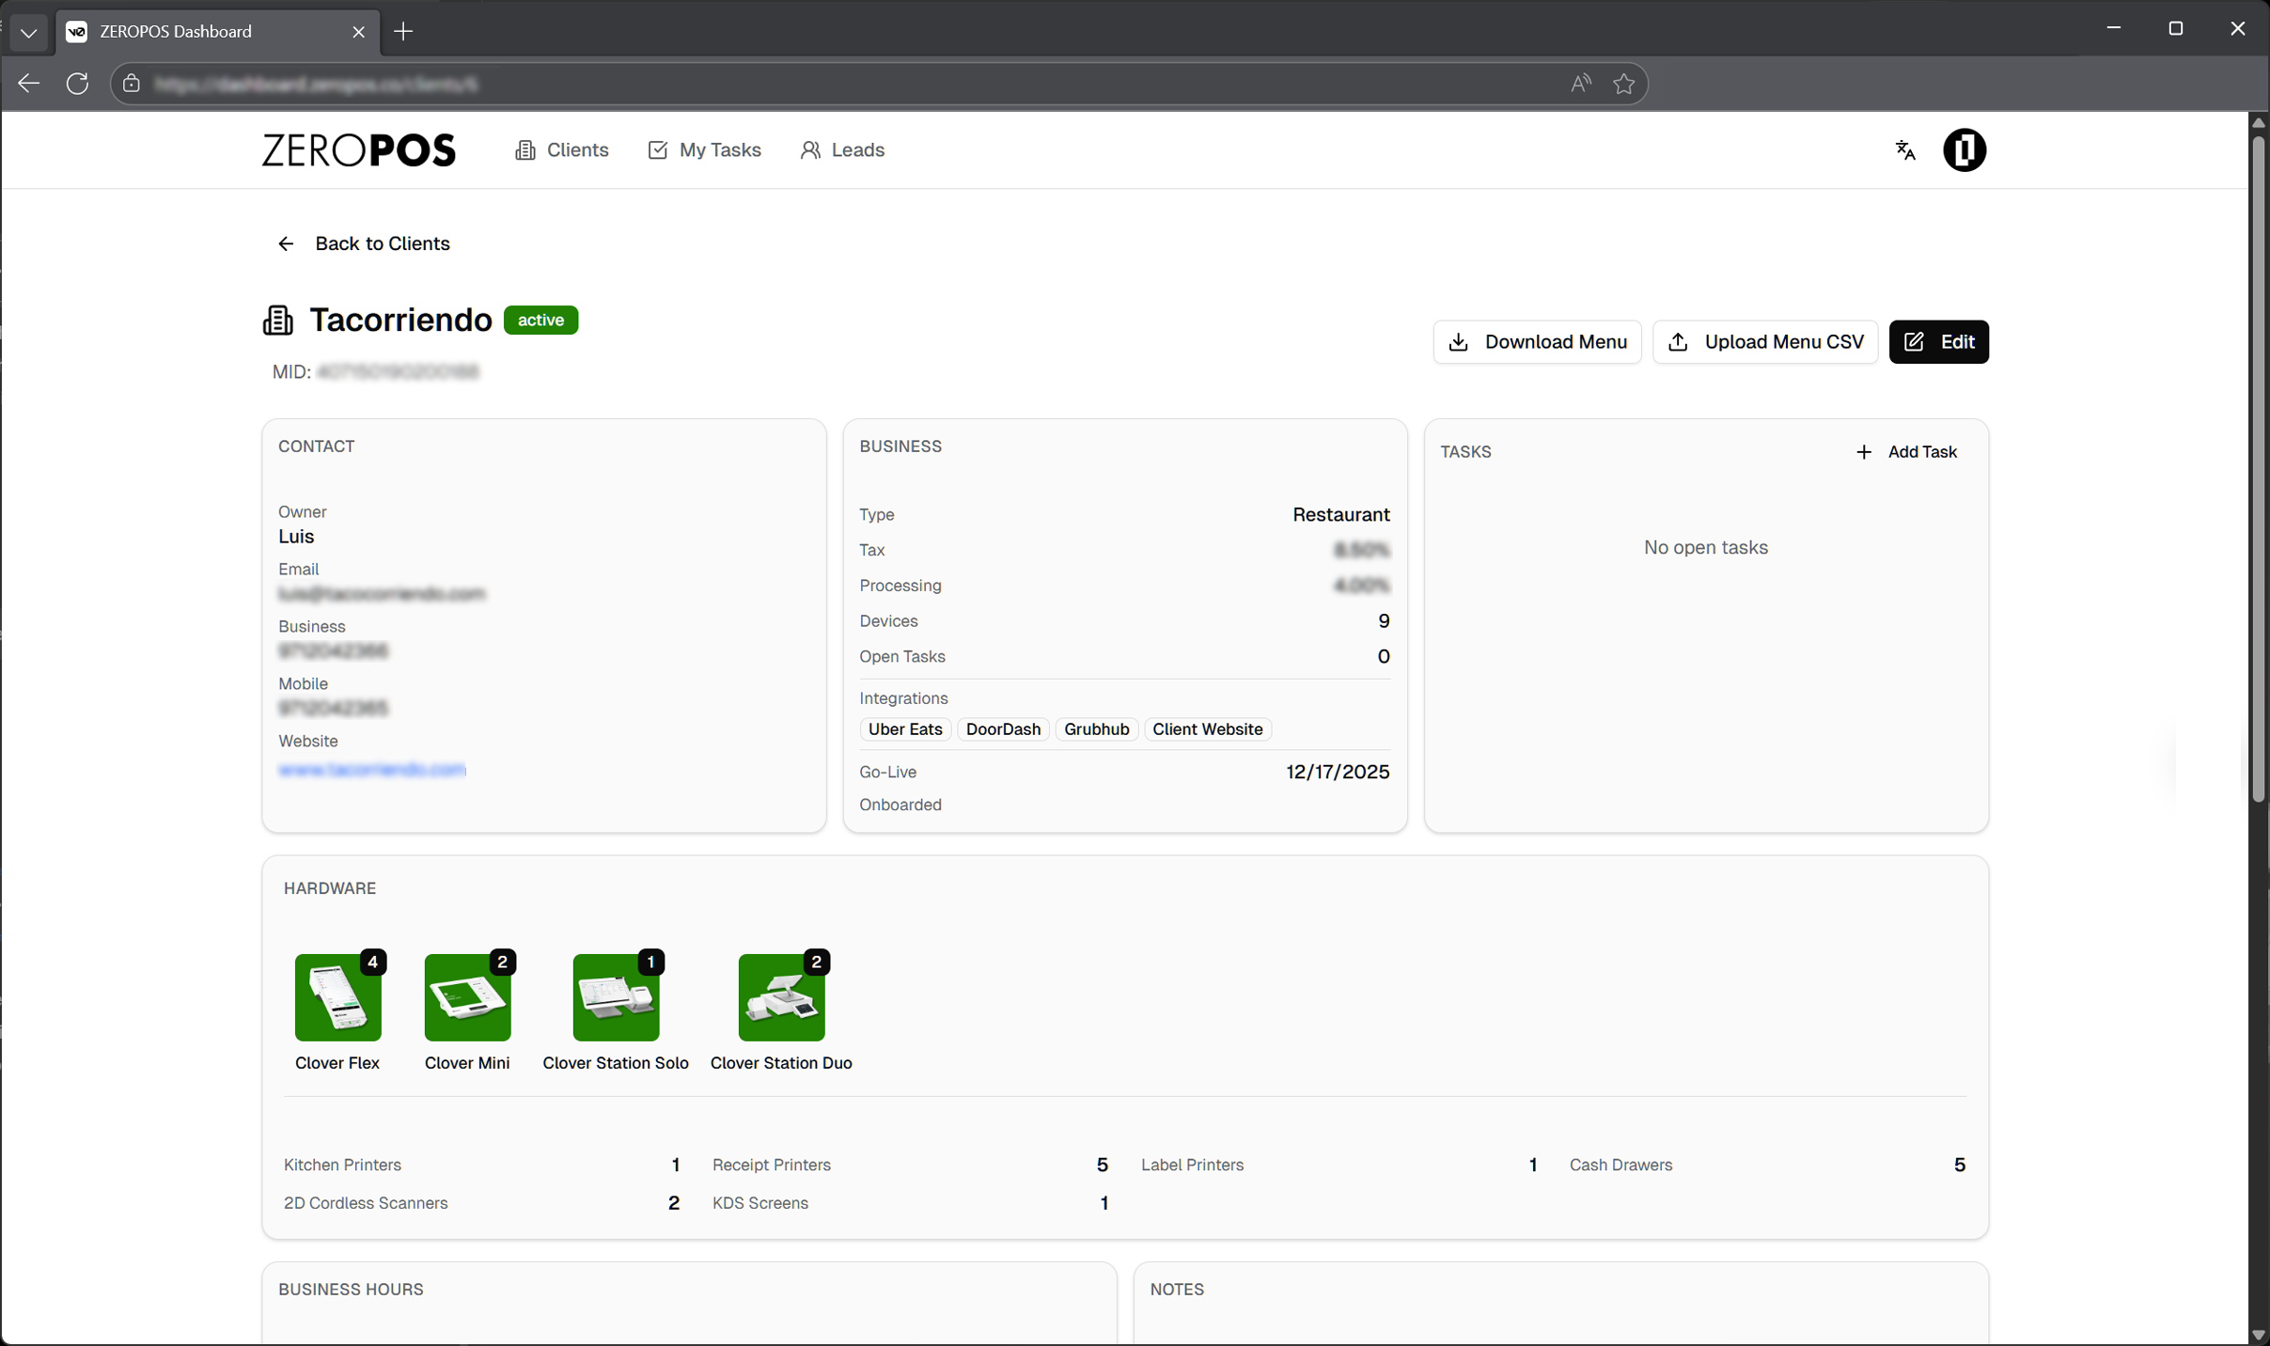Toggle the Client Website integration tag
The height and width of the screenshot is (1346, 2270).
point(1207,729)
